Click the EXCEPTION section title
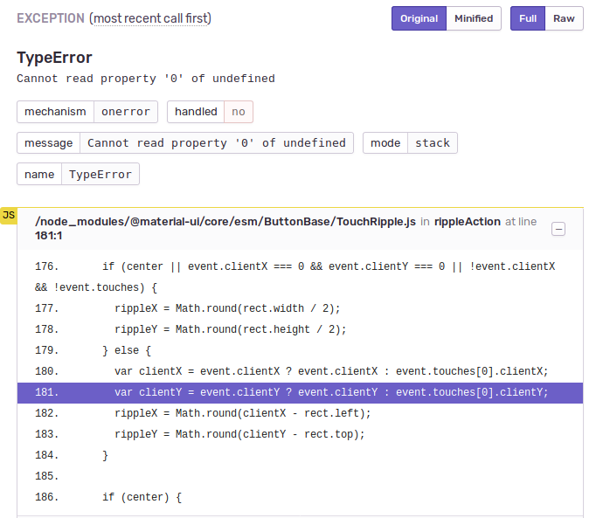Screen dimensions: 610x518 point(51,18)
